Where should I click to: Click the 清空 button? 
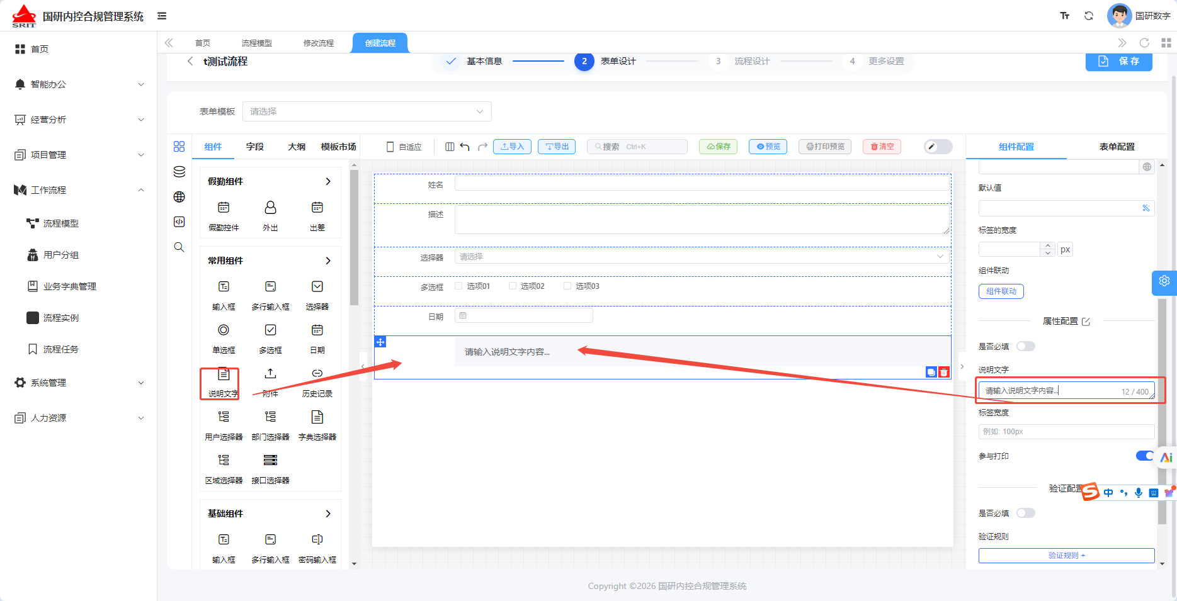point(882,147)
